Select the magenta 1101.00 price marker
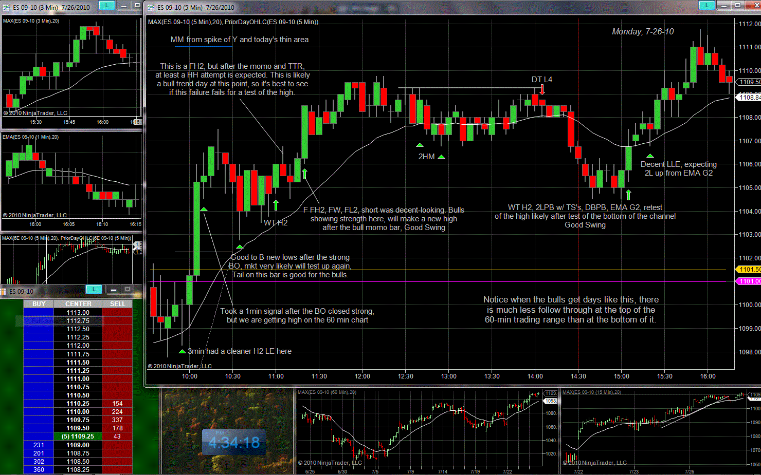761x475 pixels. [x=748, y=281]
